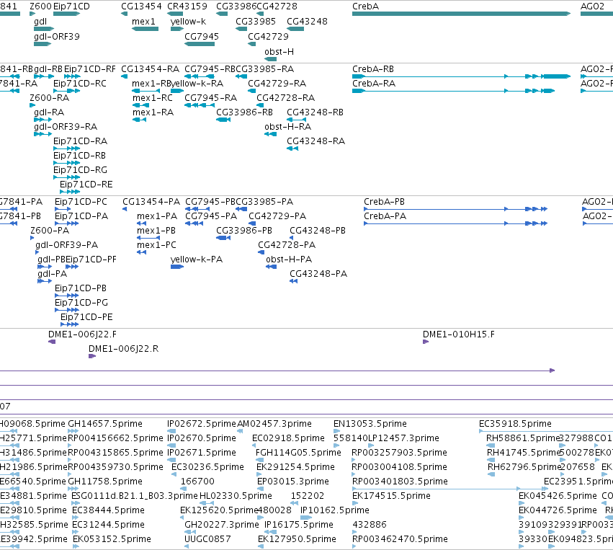The width and height of the screenshot is (613, 550).
Task: Click the CR43159 gene label
Action: [x=187, y=6]
